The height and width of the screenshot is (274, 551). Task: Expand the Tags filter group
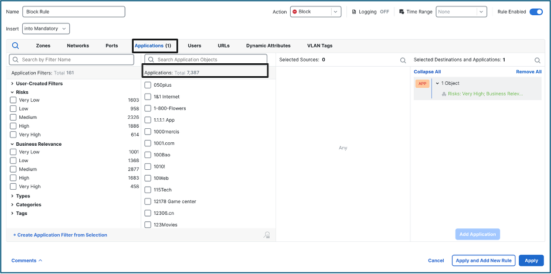12,213
